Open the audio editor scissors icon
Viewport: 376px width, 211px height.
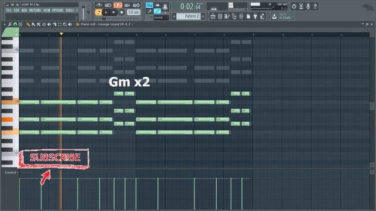301,6
